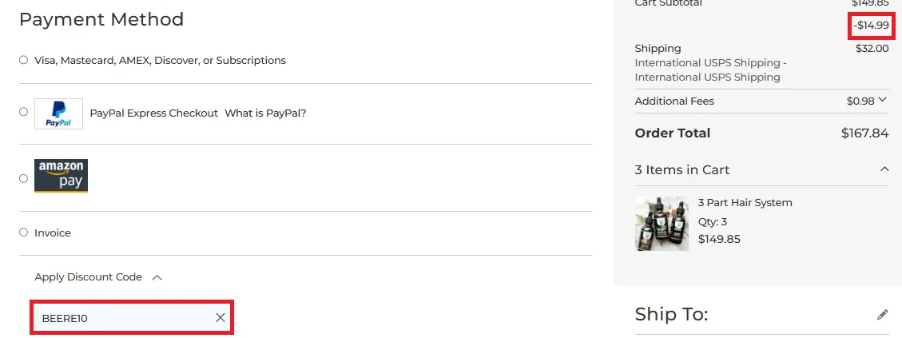Select the Amazon Pay radio option
The width and height of the screenshot is (902, 338).
pyautogui.click(x=24, y=178)
